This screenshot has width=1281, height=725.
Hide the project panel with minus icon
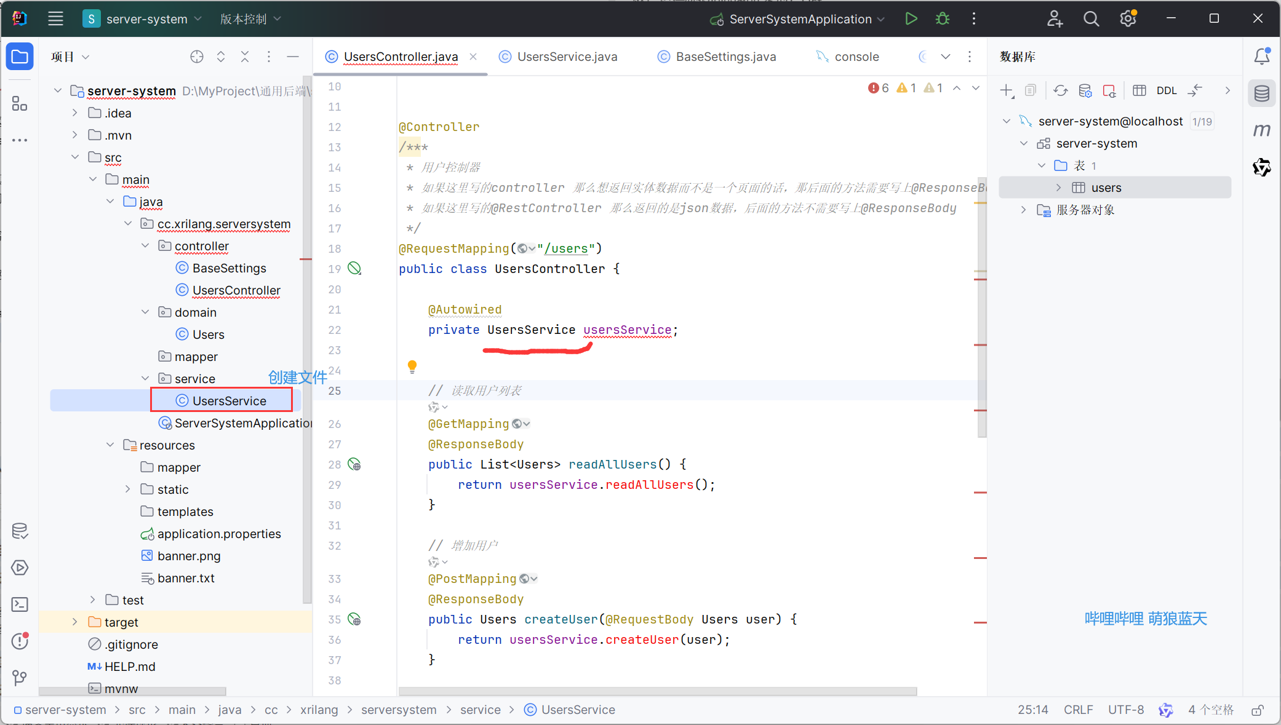point(293,57)
